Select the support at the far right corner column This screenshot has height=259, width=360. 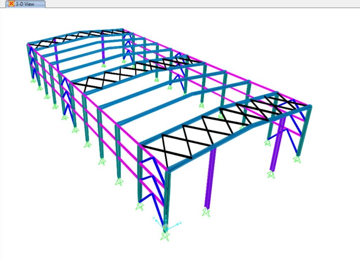click(x=297, y=159)
